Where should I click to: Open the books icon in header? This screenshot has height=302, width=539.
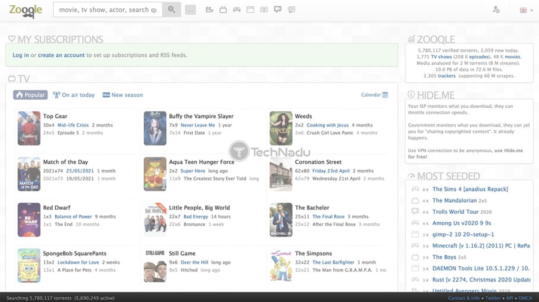pyautogui.click(x=264, y=9)
